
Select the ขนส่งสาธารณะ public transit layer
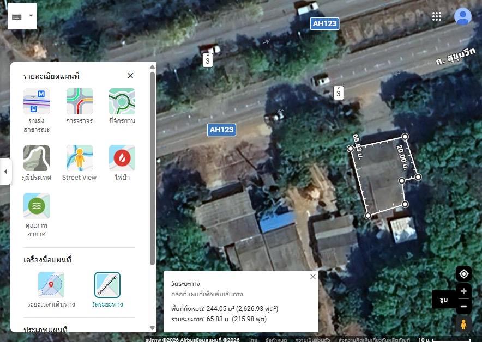click(x=37, y=102)
